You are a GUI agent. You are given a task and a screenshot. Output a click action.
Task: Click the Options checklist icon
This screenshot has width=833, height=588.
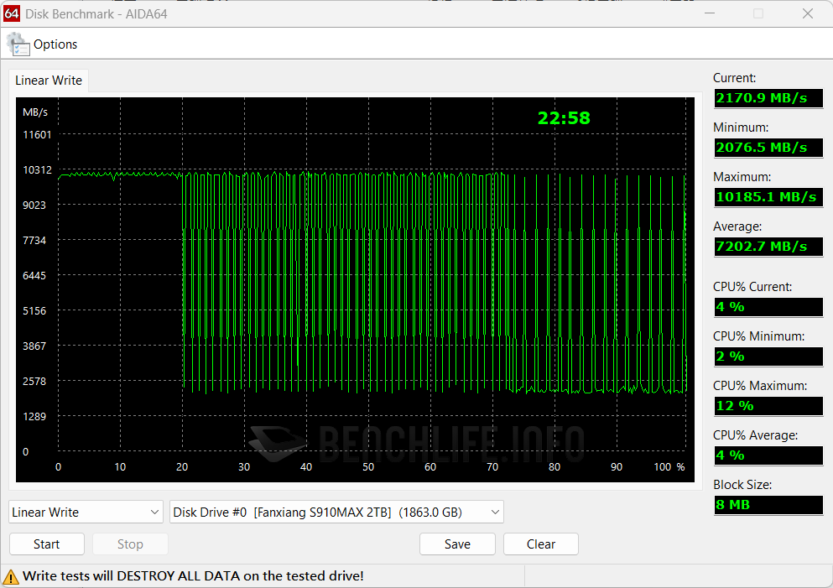(x=18, y=44)
